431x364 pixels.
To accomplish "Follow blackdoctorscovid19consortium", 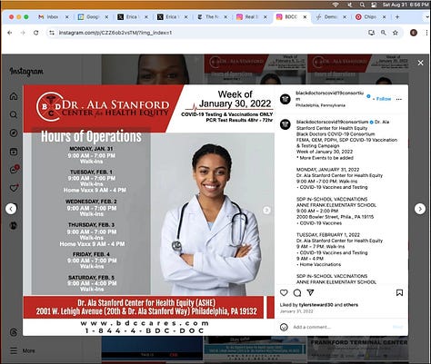I will tap(383, 99).
